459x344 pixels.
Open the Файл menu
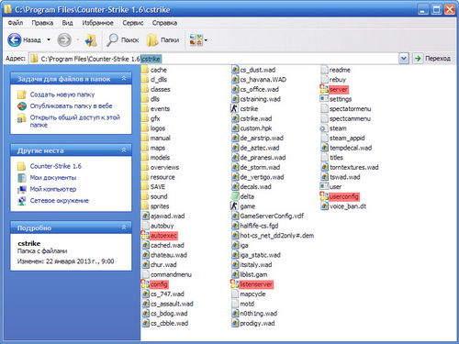point(16,23)
